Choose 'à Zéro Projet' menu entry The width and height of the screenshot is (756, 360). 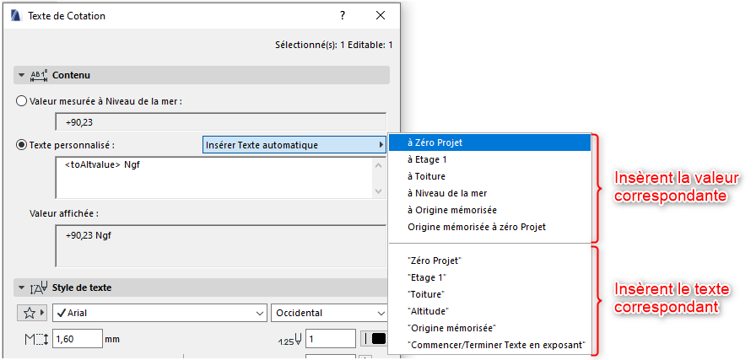pos(435,142)
